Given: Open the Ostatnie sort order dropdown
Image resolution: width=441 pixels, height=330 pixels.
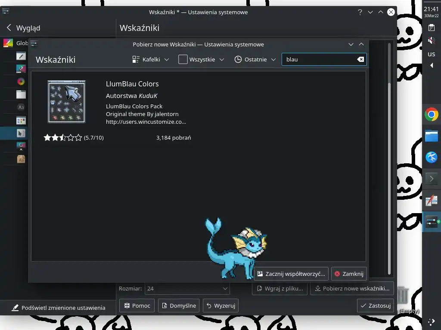Looking at the screenshot, I should pos(255,59).
